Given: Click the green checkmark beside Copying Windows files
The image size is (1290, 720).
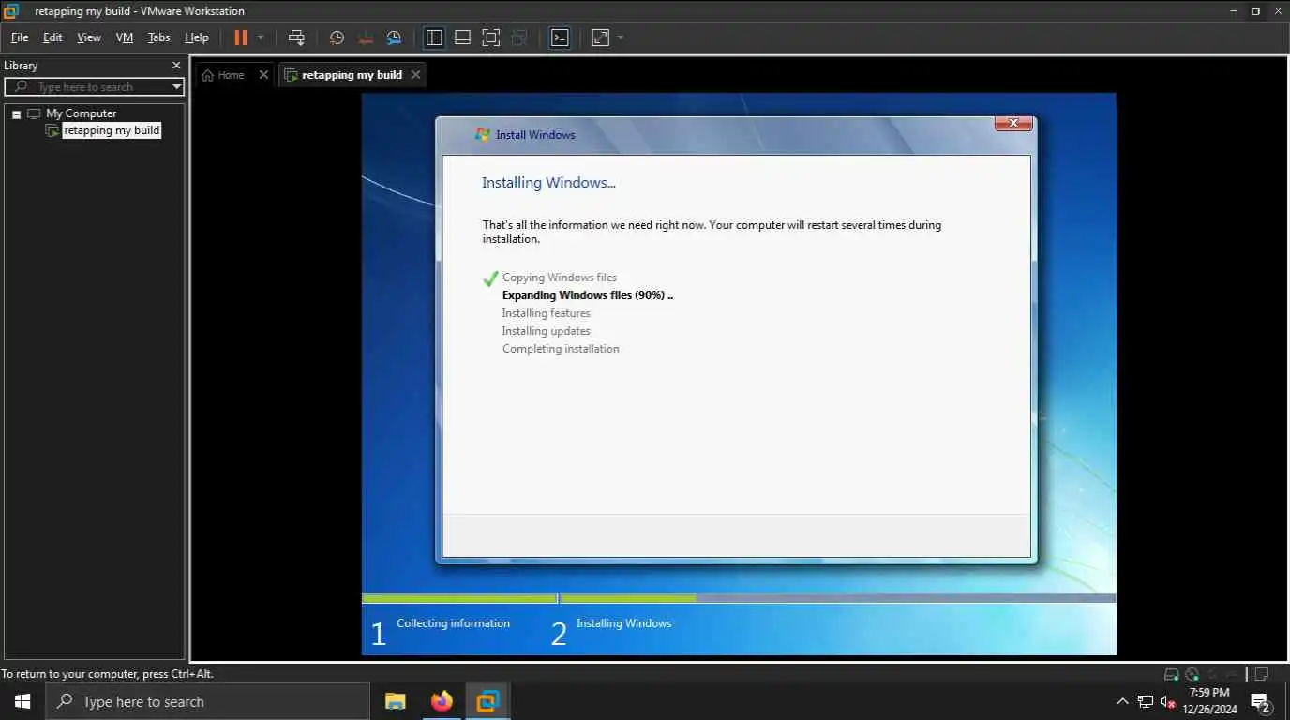Looking at the screenshot, I should [x=490, y=278].
